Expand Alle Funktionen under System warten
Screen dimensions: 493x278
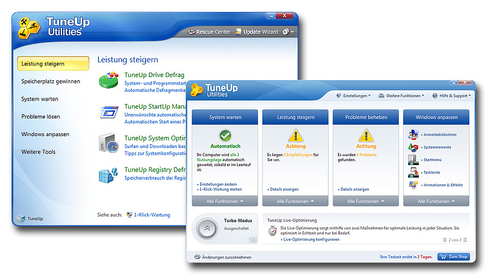coord(225,202)
